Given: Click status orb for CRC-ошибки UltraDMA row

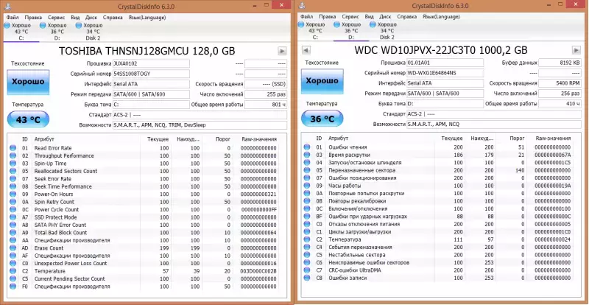Looking at the screenshot, I should (307, 270).
